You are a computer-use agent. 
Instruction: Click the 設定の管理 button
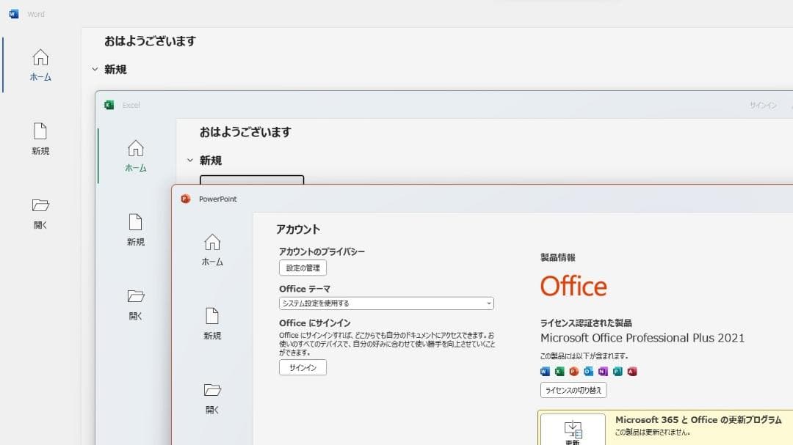302,268
